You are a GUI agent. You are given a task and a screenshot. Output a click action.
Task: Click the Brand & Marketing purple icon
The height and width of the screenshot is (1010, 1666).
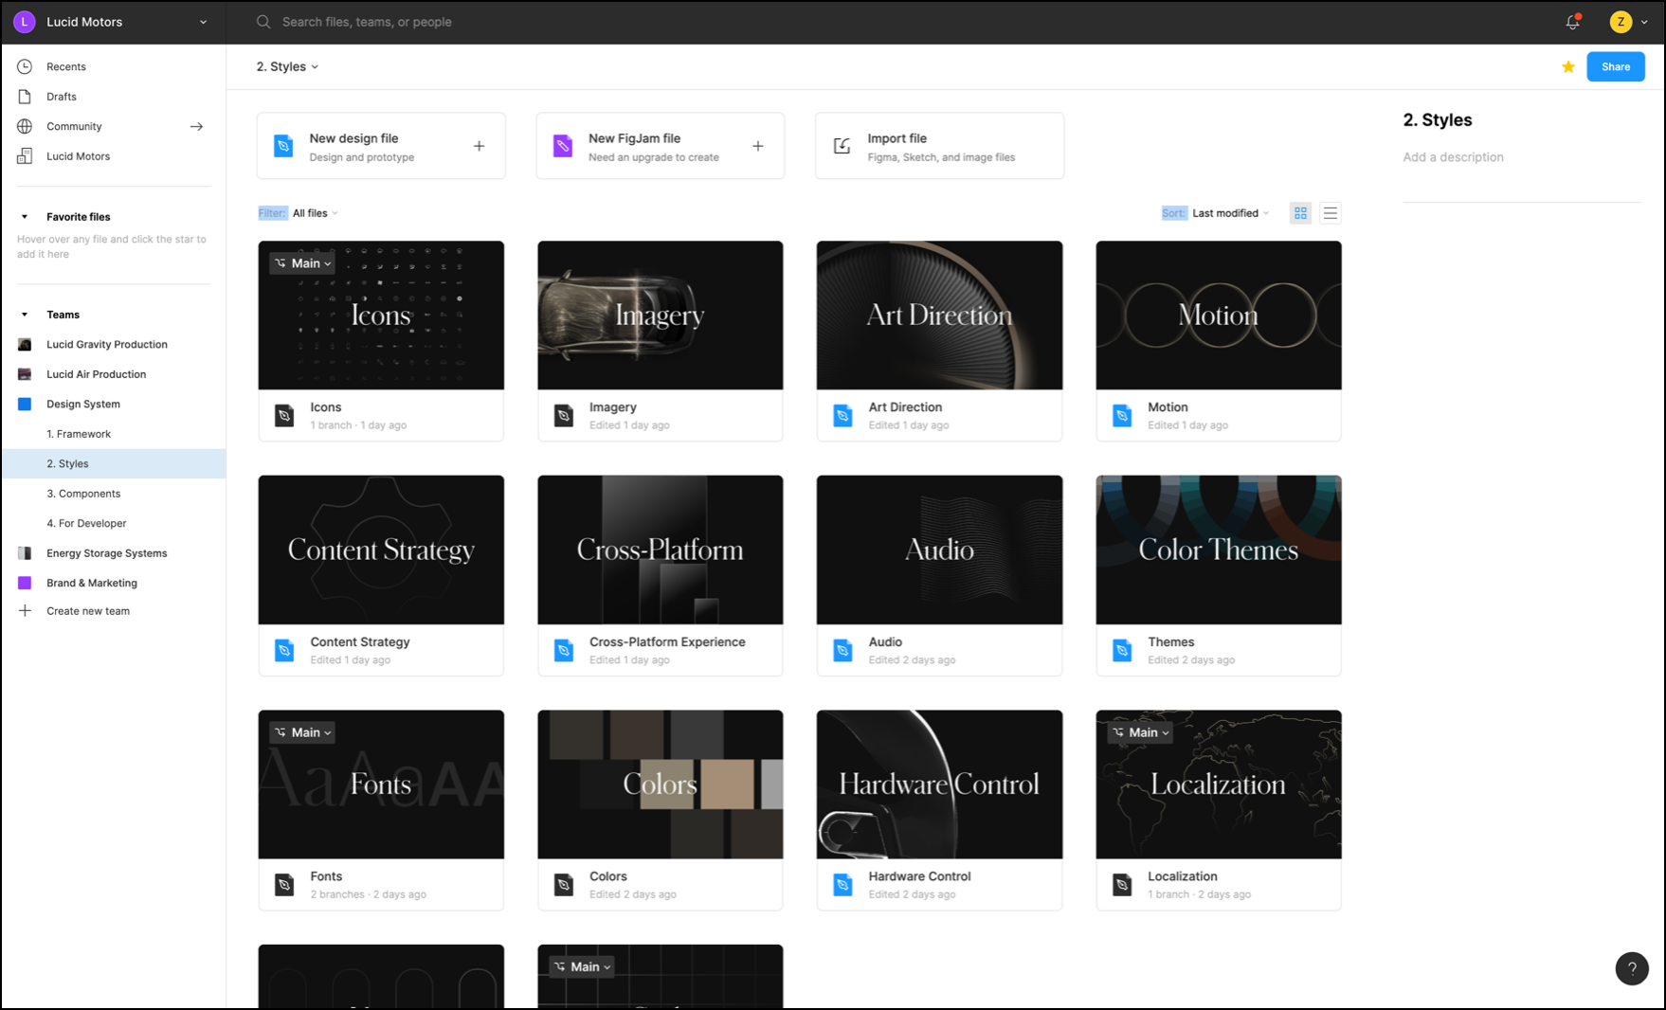[25, 583]
